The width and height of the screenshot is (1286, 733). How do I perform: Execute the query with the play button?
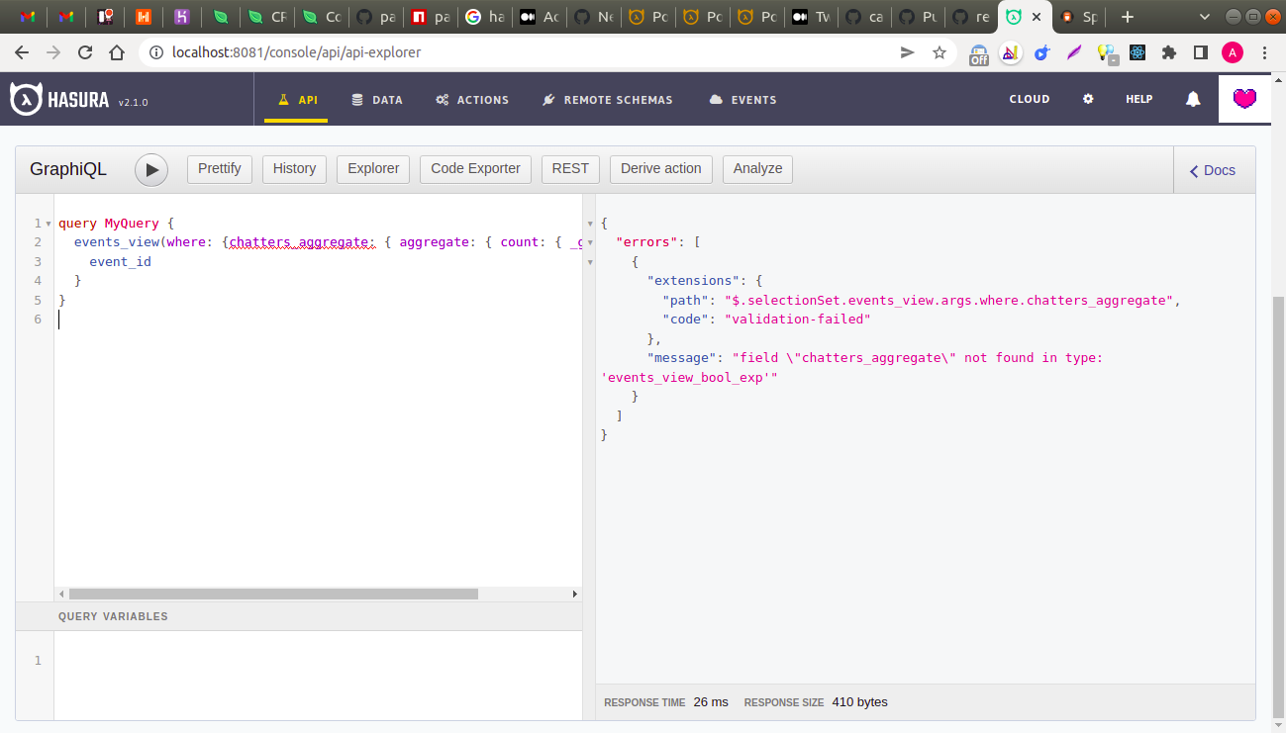pyautogui.click(x=150, y=169)
